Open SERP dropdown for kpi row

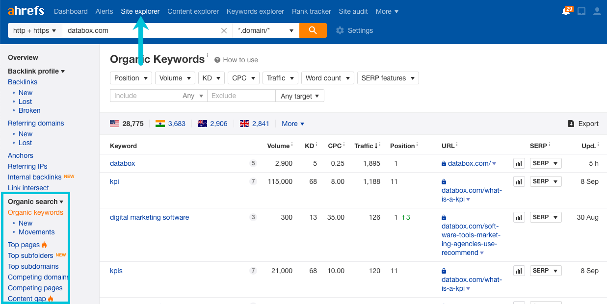tap(546, 181)
